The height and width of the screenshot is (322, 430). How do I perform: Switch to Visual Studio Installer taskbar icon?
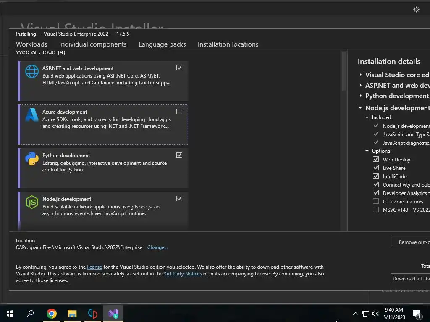[x=113, y=314]
